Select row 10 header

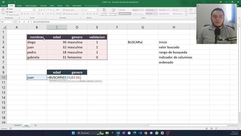3,77
